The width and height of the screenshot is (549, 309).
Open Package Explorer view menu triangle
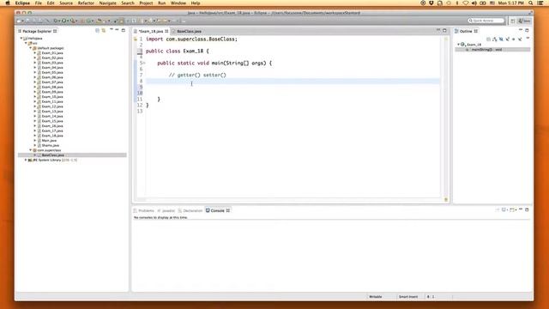pos(112,30)
